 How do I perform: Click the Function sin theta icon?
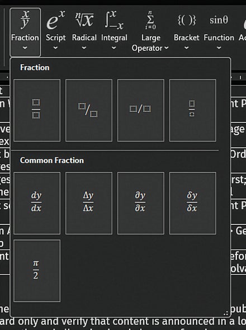(x=219, y=20)
